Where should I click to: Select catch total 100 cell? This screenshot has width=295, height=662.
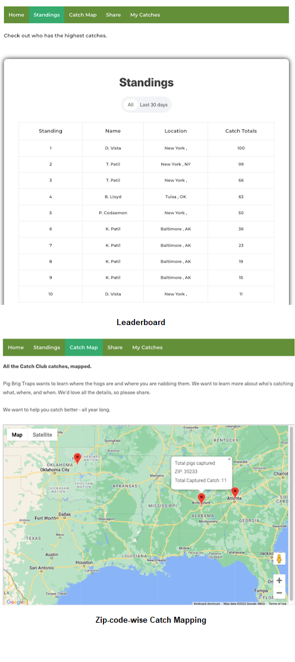tap(241, 148)
